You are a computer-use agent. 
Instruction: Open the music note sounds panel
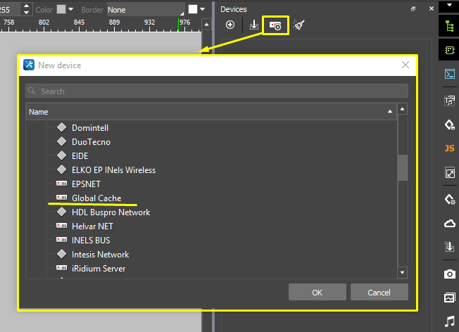[449, 321]
